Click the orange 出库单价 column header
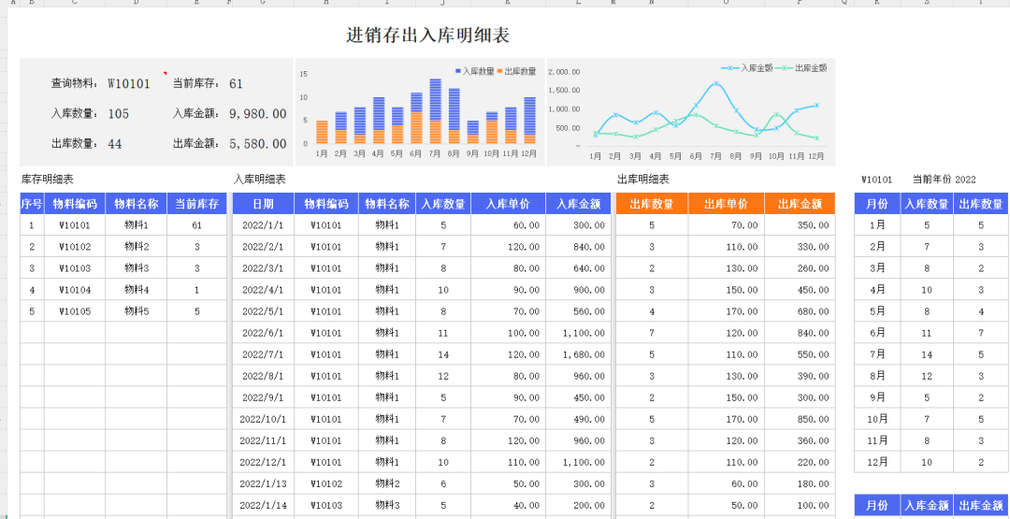 click(726, 204)
